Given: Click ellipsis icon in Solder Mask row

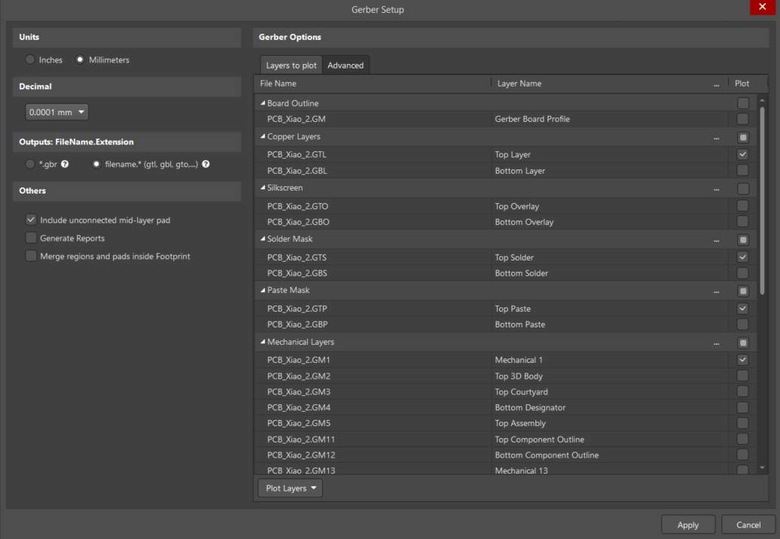Looking at the screenshot, I should click(716, 240).
